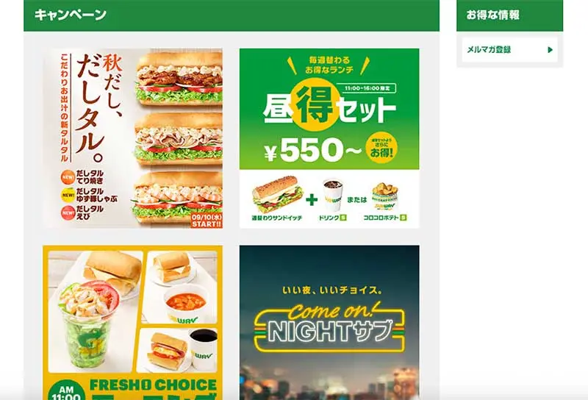Open the メルマガ登録 link

509,49
